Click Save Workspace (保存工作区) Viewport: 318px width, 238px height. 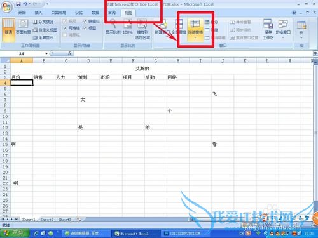point(268,29)
